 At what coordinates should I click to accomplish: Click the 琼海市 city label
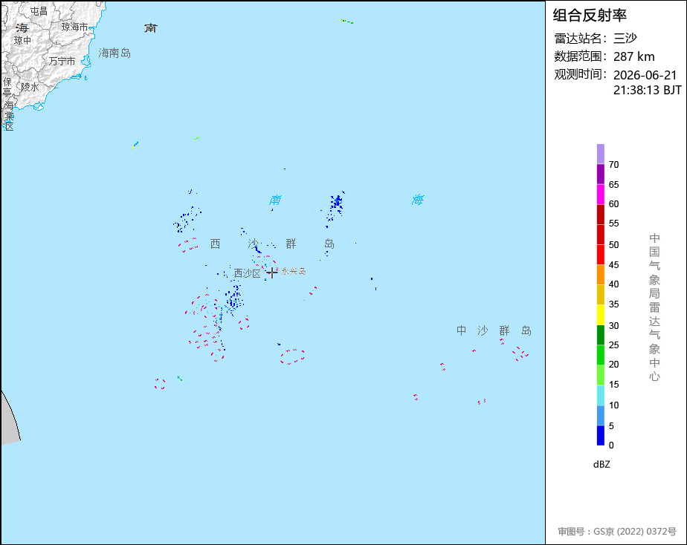74,27
